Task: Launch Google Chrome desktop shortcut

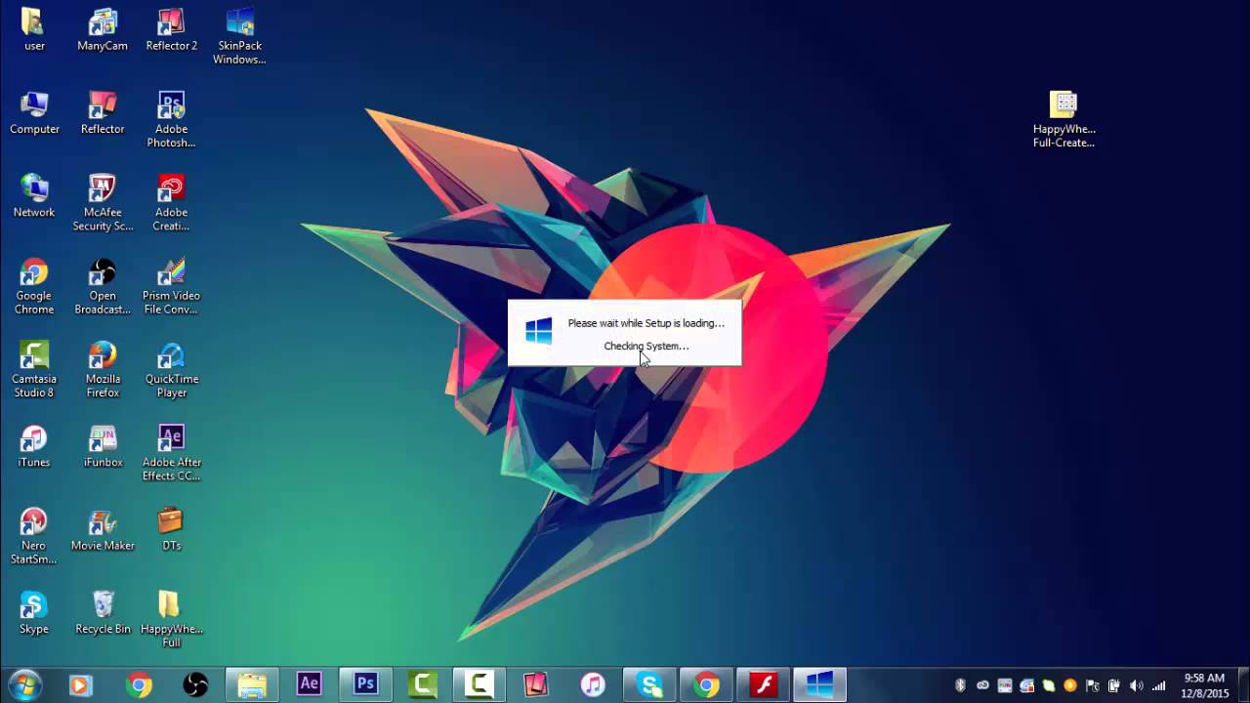Action: click(34, 287)
